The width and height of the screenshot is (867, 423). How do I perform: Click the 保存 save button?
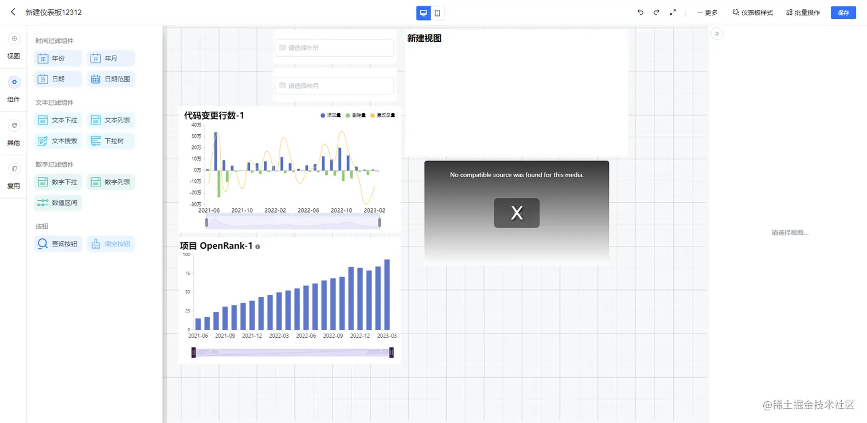tap(843, 13)
